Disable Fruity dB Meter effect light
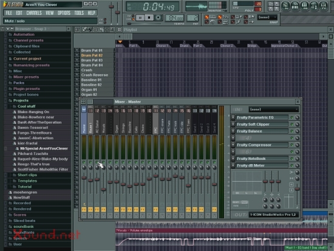Viewport: 334px width, 251px height. click(x=292, y=165)
